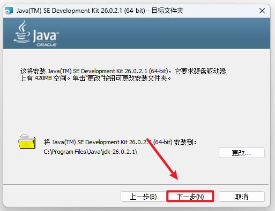Open the 更改... change folder button
The image size is (275, 211).
242,153
